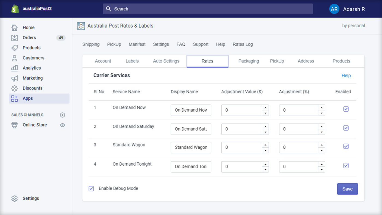Toggle Enabled checkbox for On Demand Saturday
382x215 pixels.
click(x=346, y=128)
